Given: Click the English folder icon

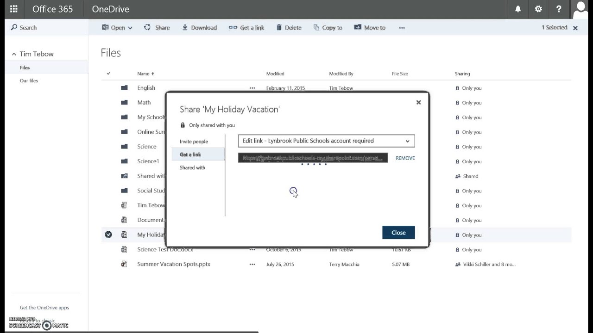Looking at the screenshot, I should point(124,88).
